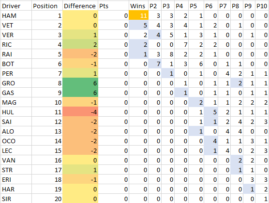This screenshot has width=269, height=203.
Task: Click the HAR P9 highlighted cell
Action: [249, 189]
